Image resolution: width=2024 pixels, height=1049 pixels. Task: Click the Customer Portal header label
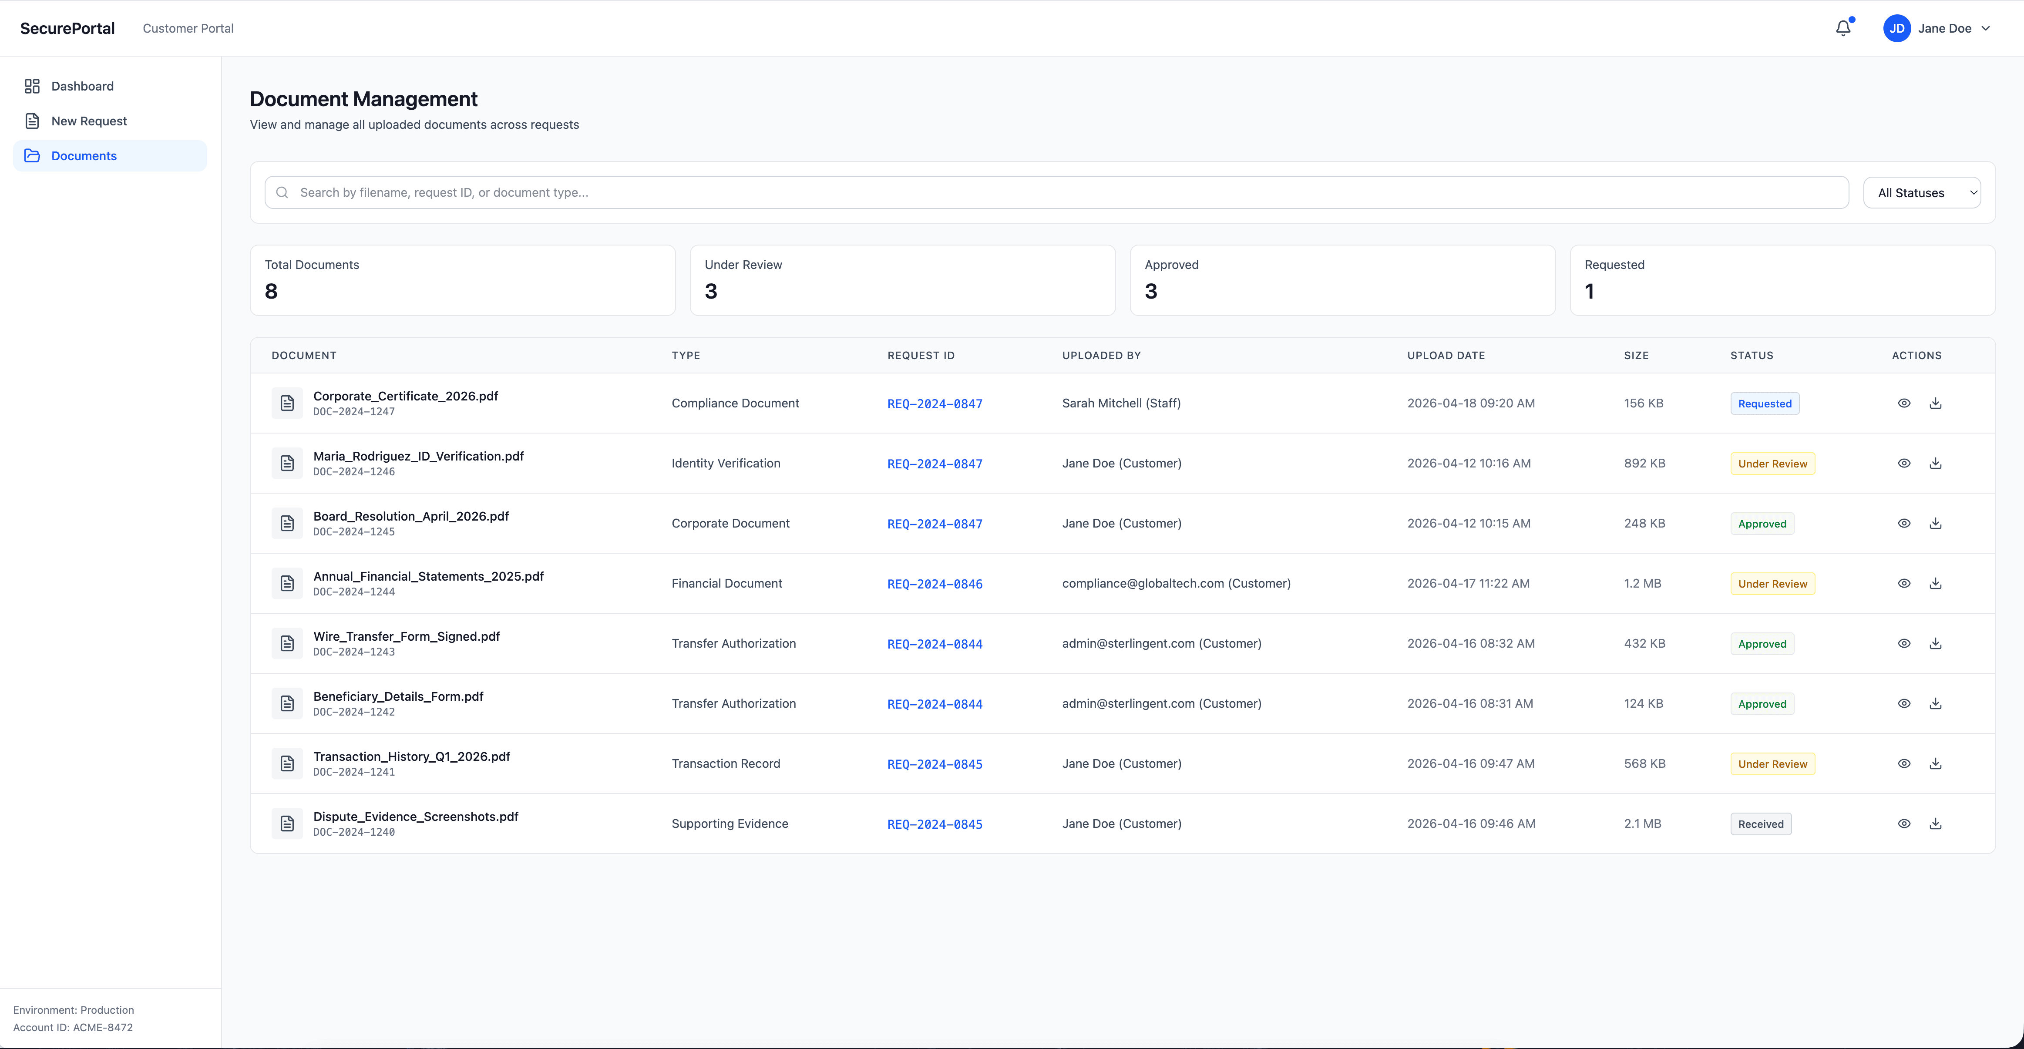[x=188, y=28]
